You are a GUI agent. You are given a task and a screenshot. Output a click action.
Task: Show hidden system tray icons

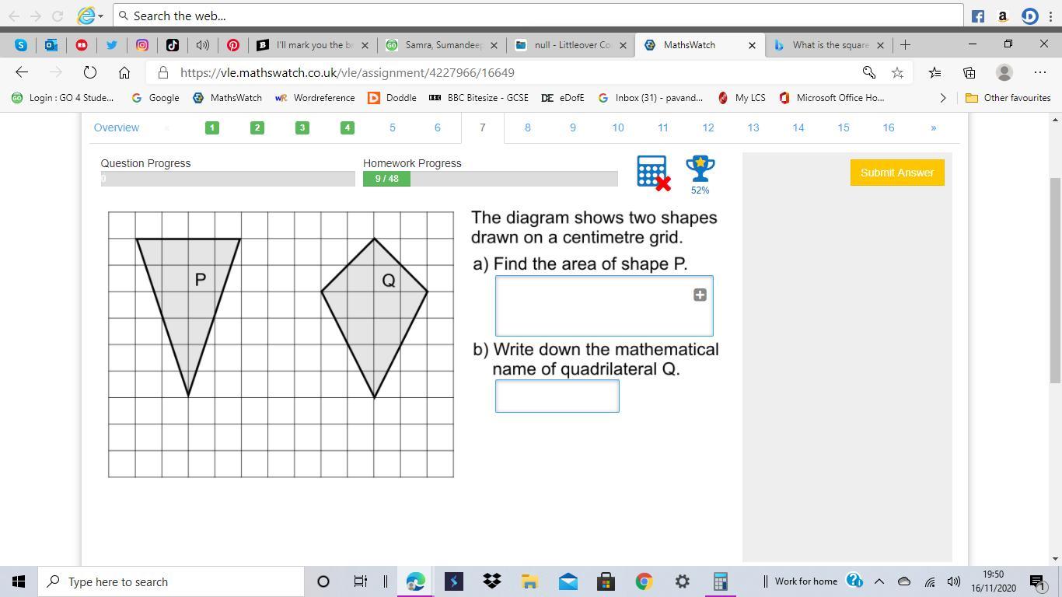879,581
